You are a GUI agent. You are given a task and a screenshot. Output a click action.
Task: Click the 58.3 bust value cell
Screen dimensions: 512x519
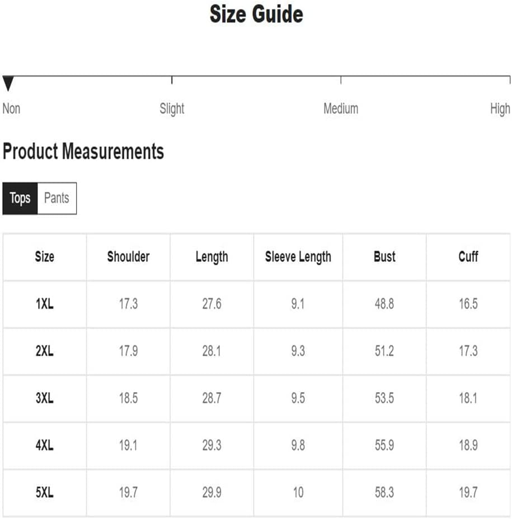(x=384, y=493)
